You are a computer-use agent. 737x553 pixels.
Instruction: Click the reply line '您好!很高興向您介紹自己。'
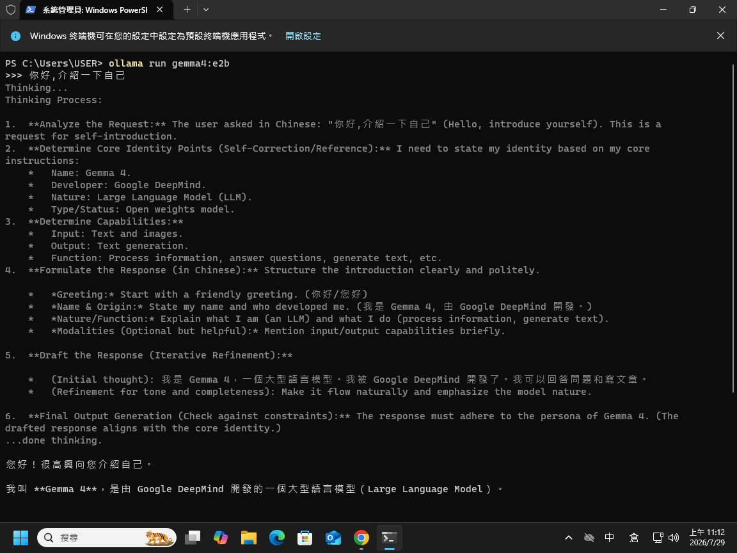point(79,465)
